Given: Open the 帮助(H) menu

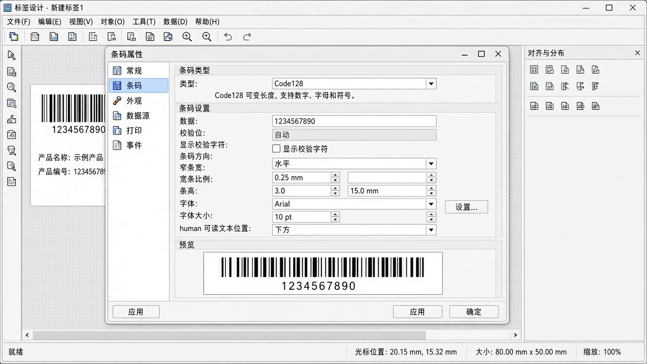Looking at the screenshot, I should (x=207, y=22).
